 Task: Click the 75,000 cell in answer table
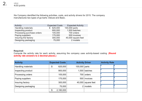coord(58,86)
